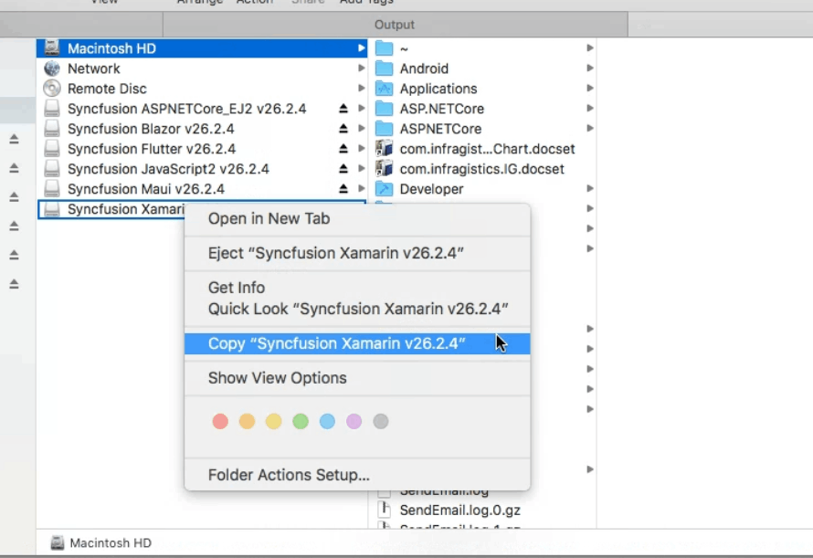Click Show View Options entry
The image size is (813, 558).
[x=277, y=378]
